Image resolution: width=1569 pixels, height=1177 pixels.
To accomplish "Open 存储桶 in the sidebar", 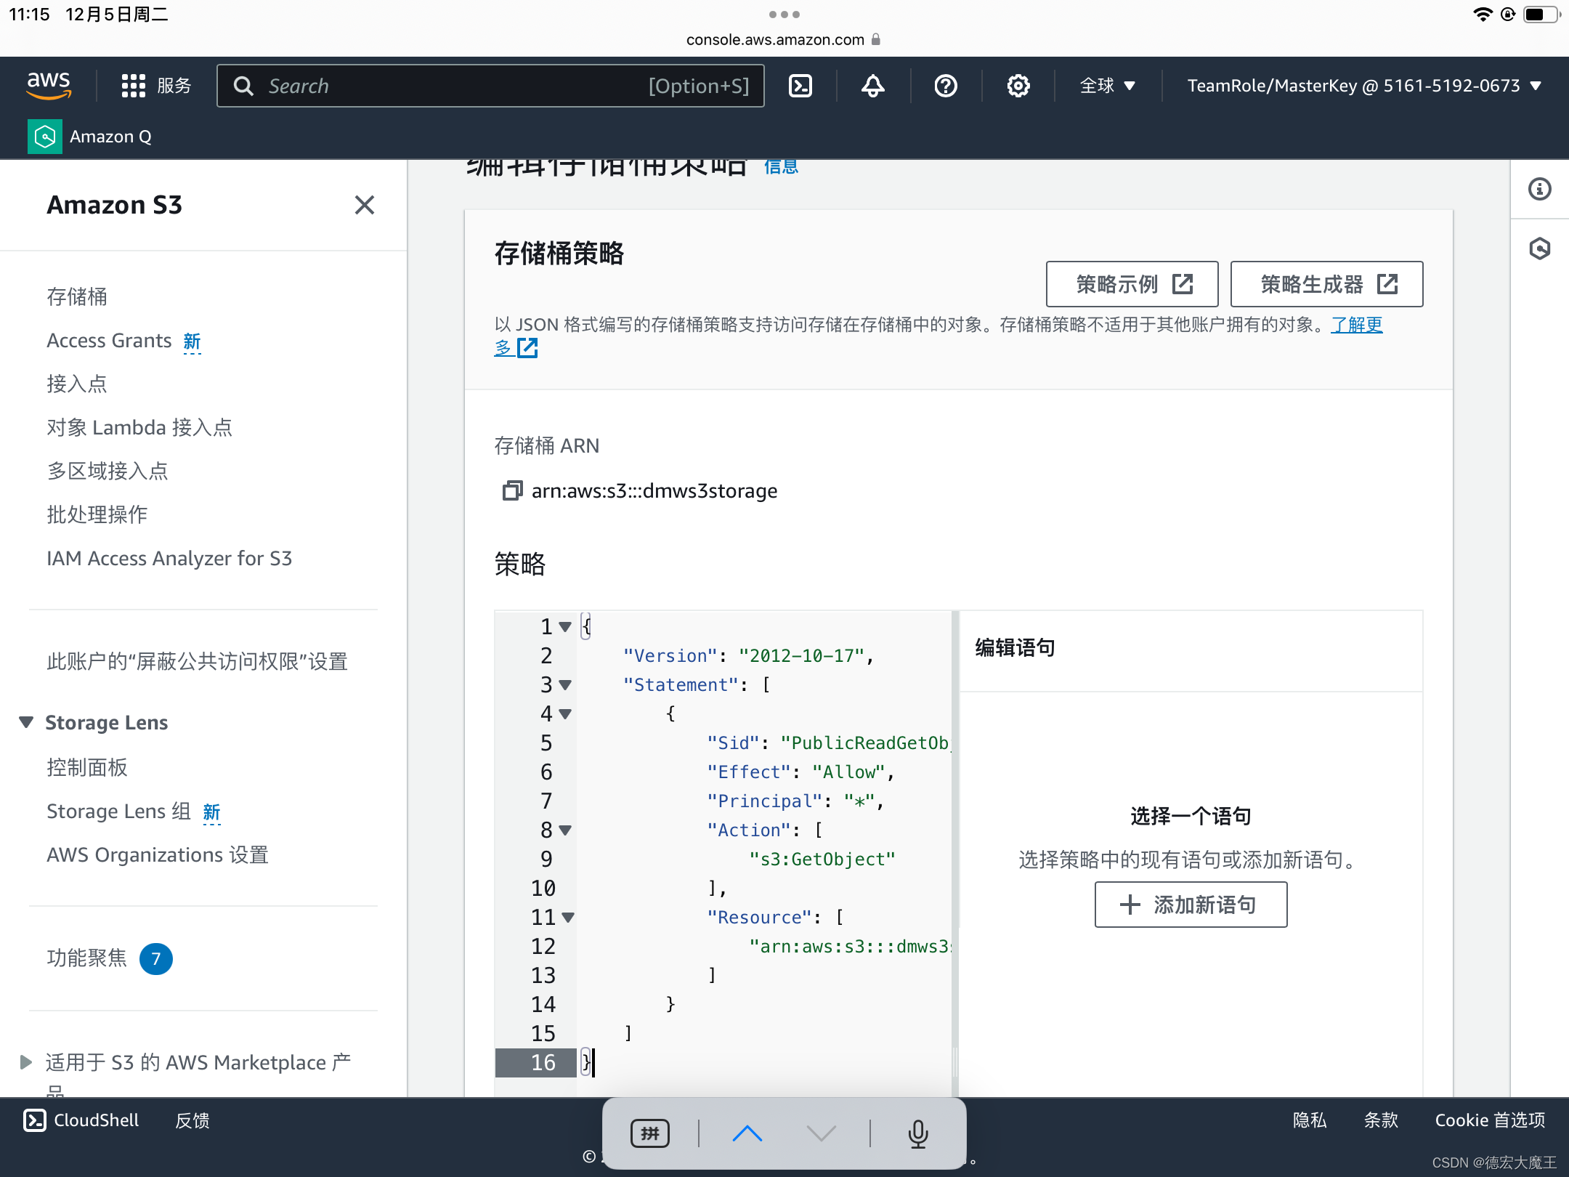I will pyautogui.click(x=77, y=296).
